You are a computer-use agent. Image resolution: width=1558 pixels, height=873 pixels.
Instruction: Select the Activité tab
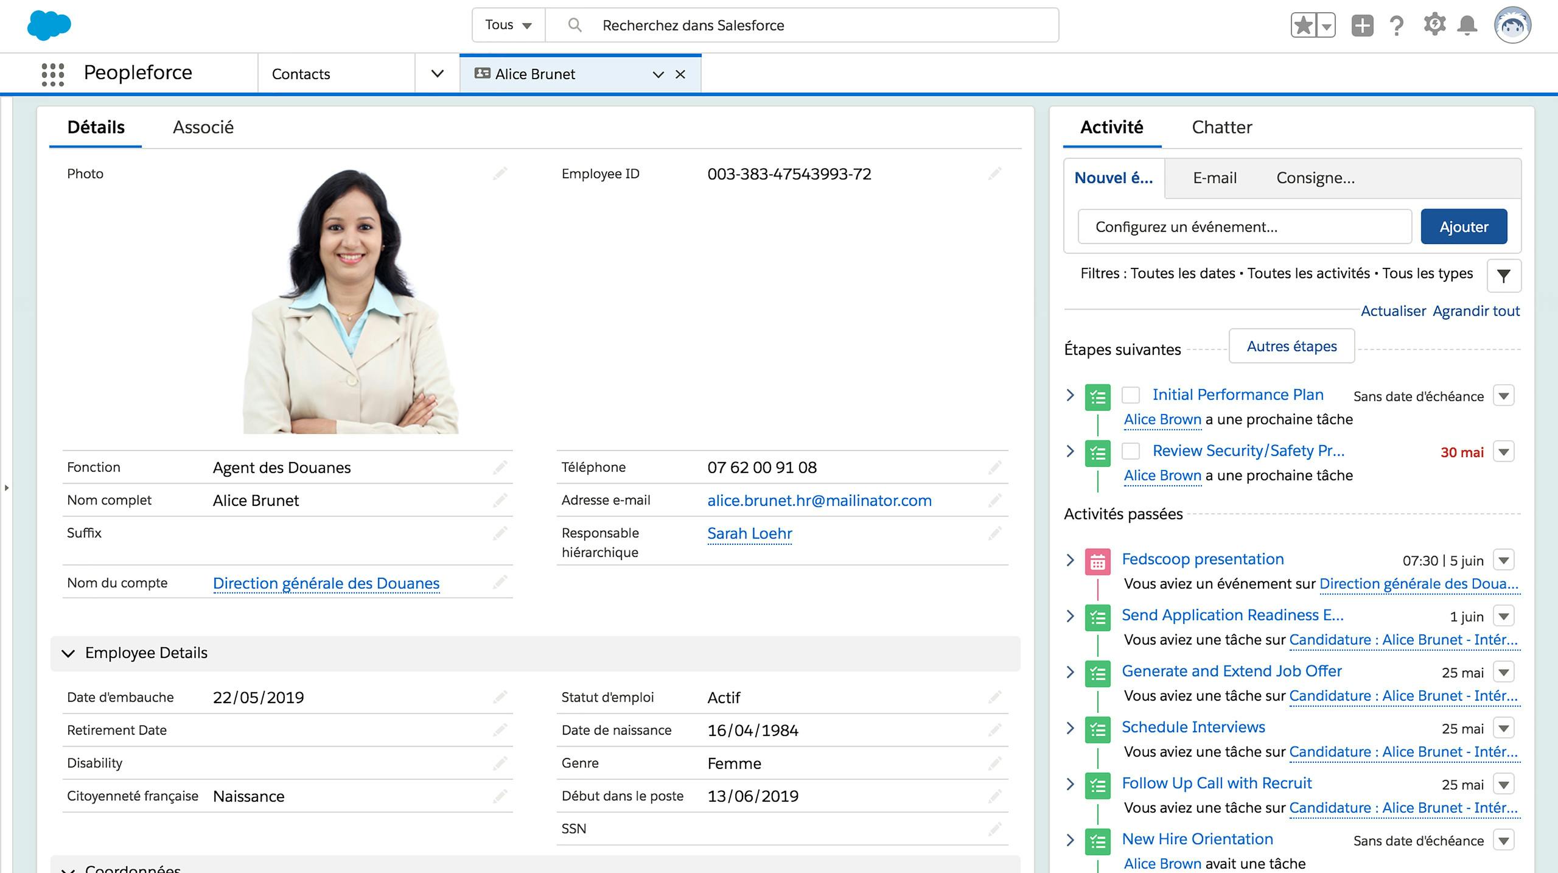coord(1111,127)
